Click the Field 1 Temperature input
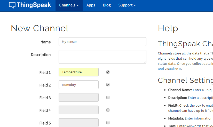Image resolution: width=213 pixels, height=127 pixels. click(78, 72)
